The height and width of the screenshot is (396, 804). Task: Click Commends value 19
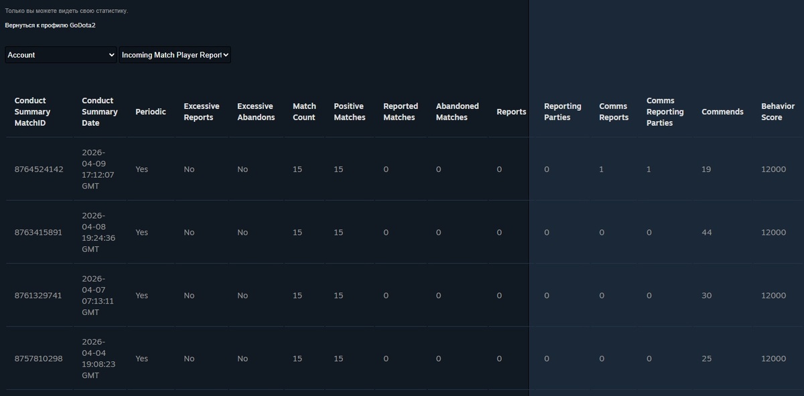point(706,169)
